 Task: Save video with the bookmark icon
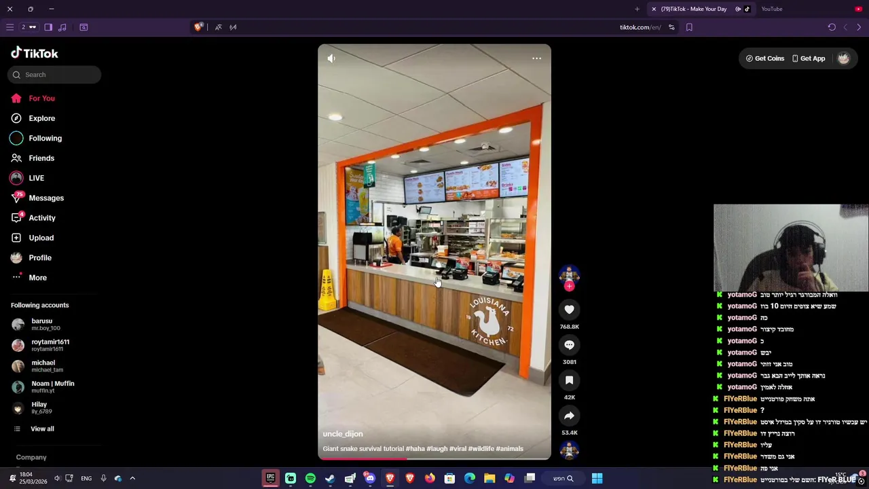[x=569, y=380]
